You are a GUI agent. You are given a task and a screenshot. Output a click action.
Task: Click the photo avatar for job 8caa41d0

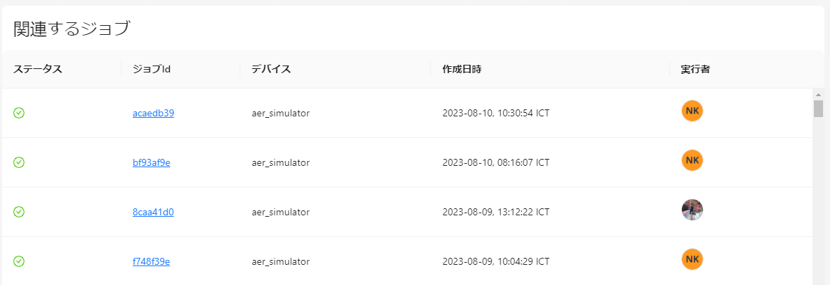tap(692, 210)
